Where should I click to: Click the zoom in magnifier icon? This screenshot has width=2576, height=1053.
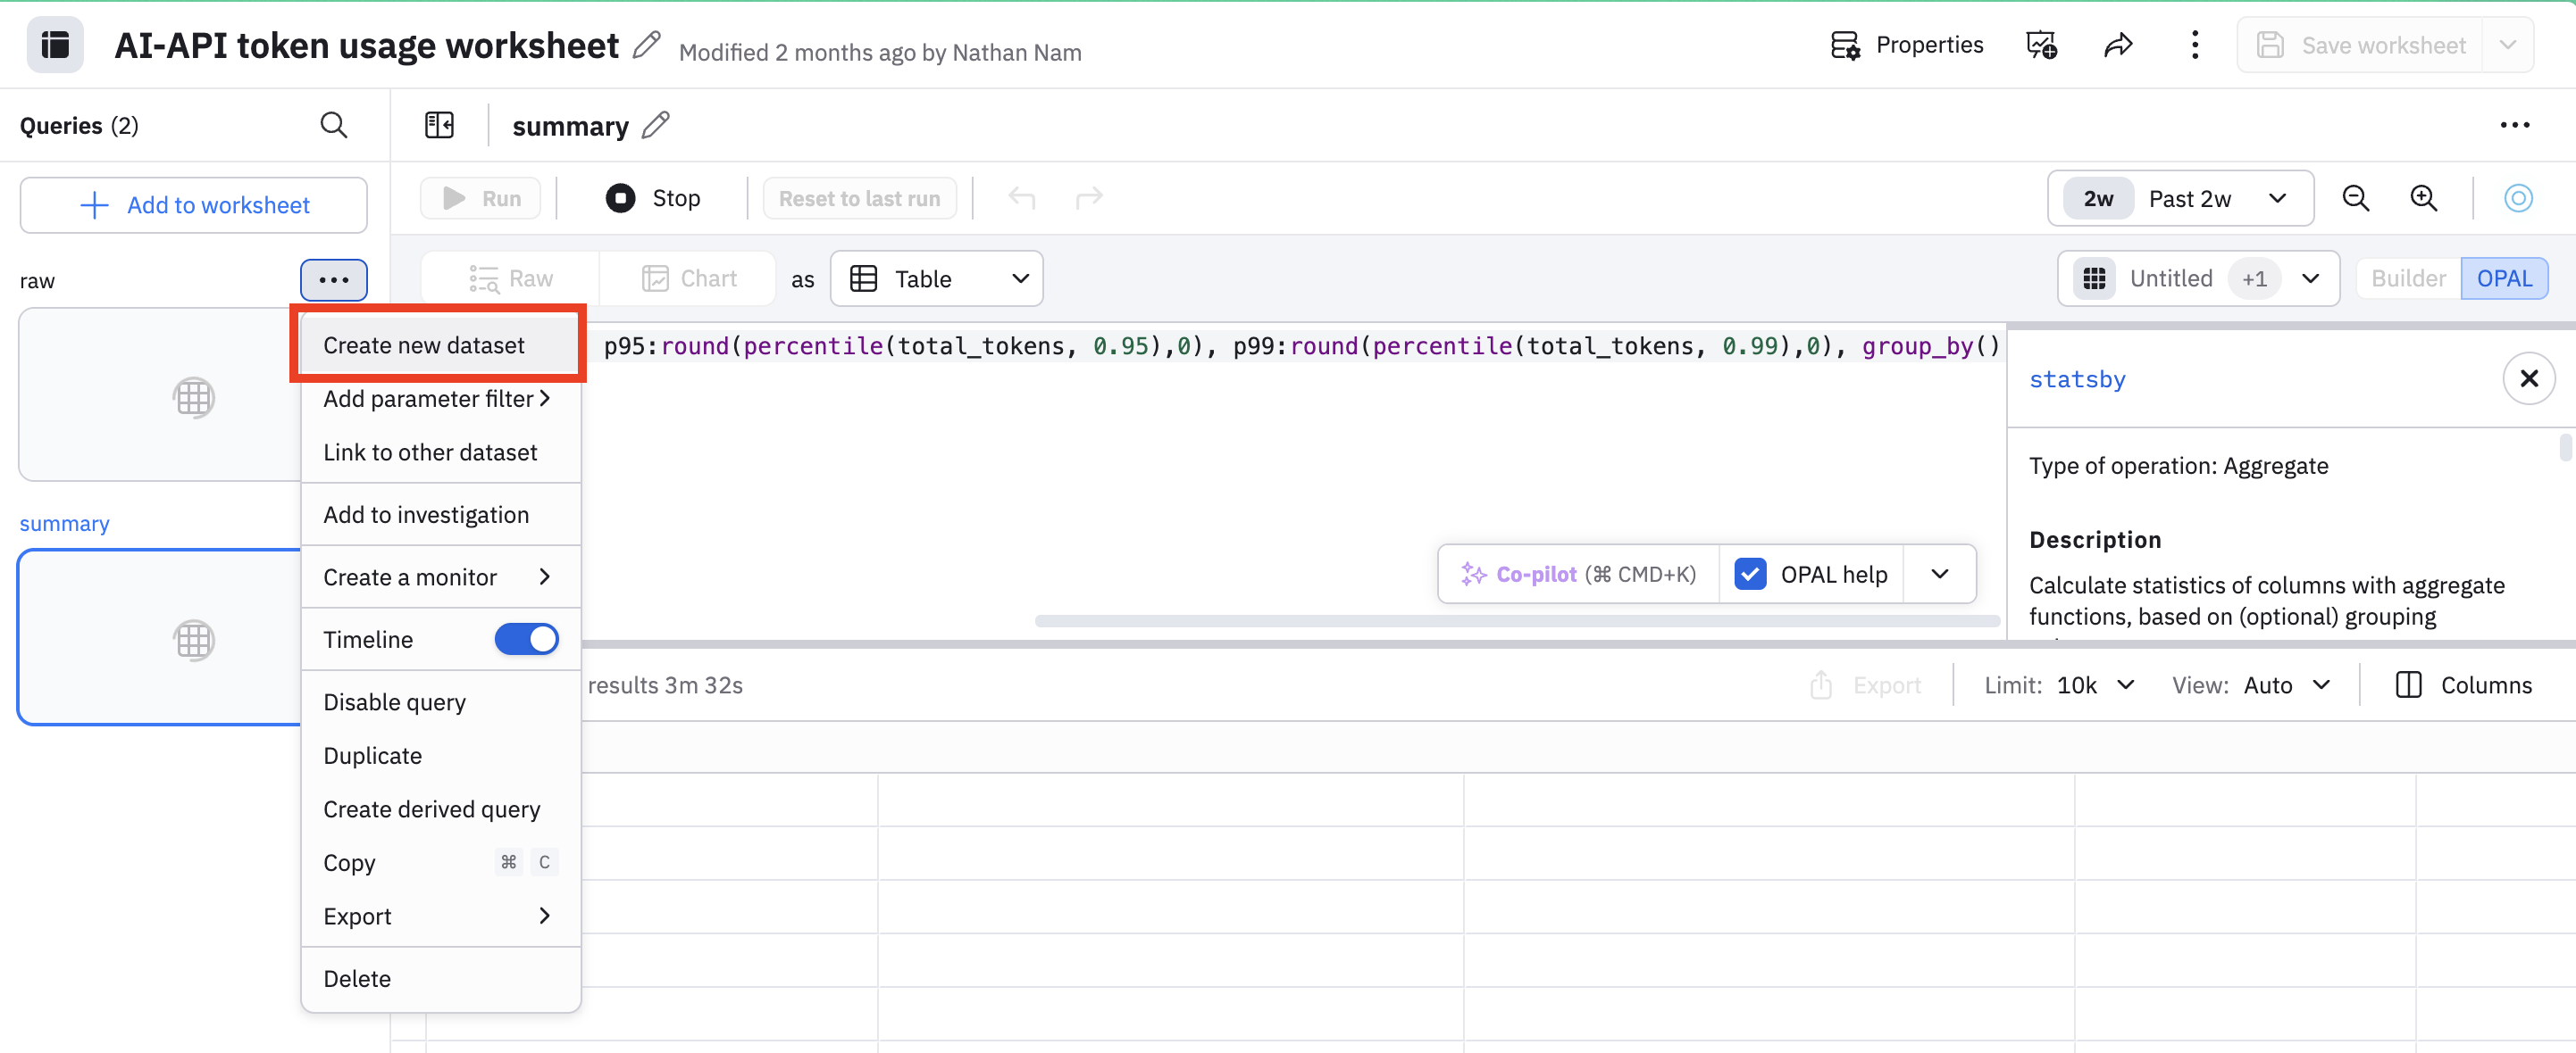tap(2424, 198)
